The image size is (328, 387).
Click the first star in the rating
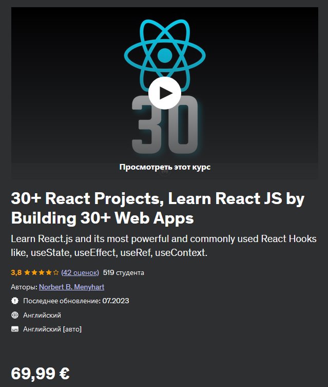26,272
